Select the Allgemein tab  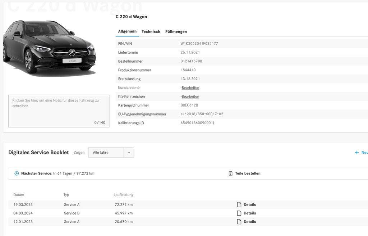[x=127, y=31]
